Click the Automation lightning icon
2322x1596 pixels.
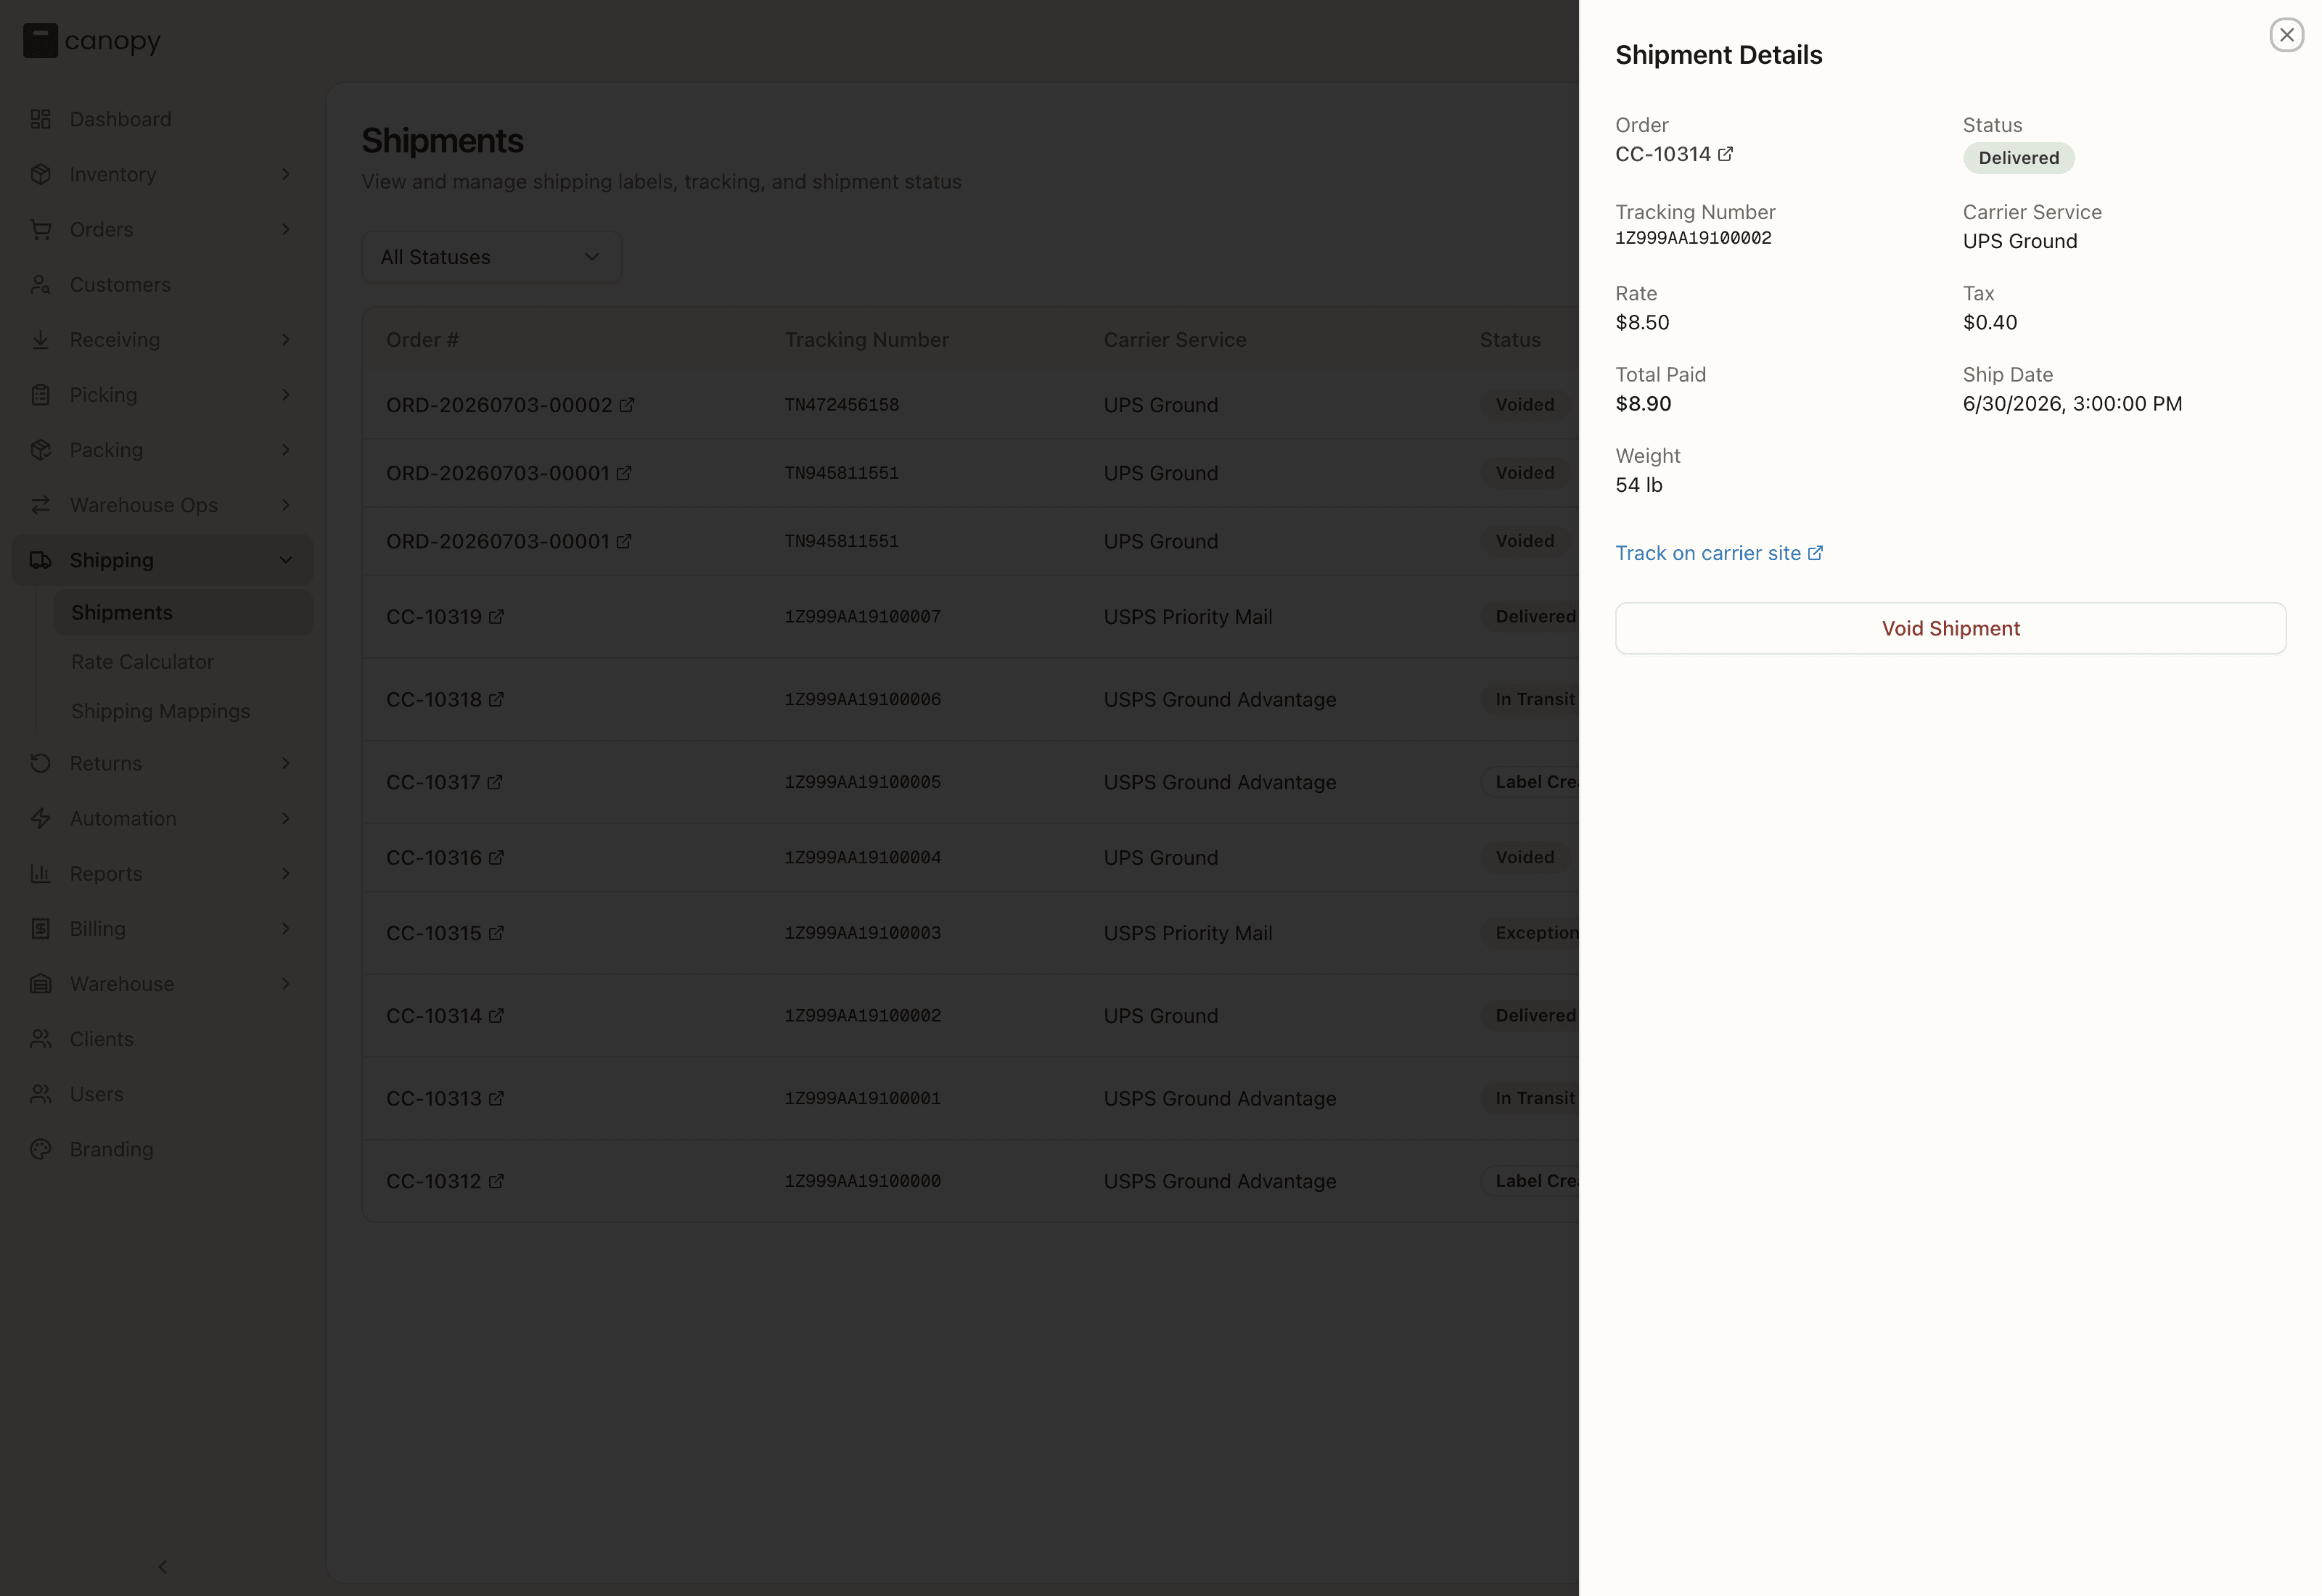[x=40, y=818]
